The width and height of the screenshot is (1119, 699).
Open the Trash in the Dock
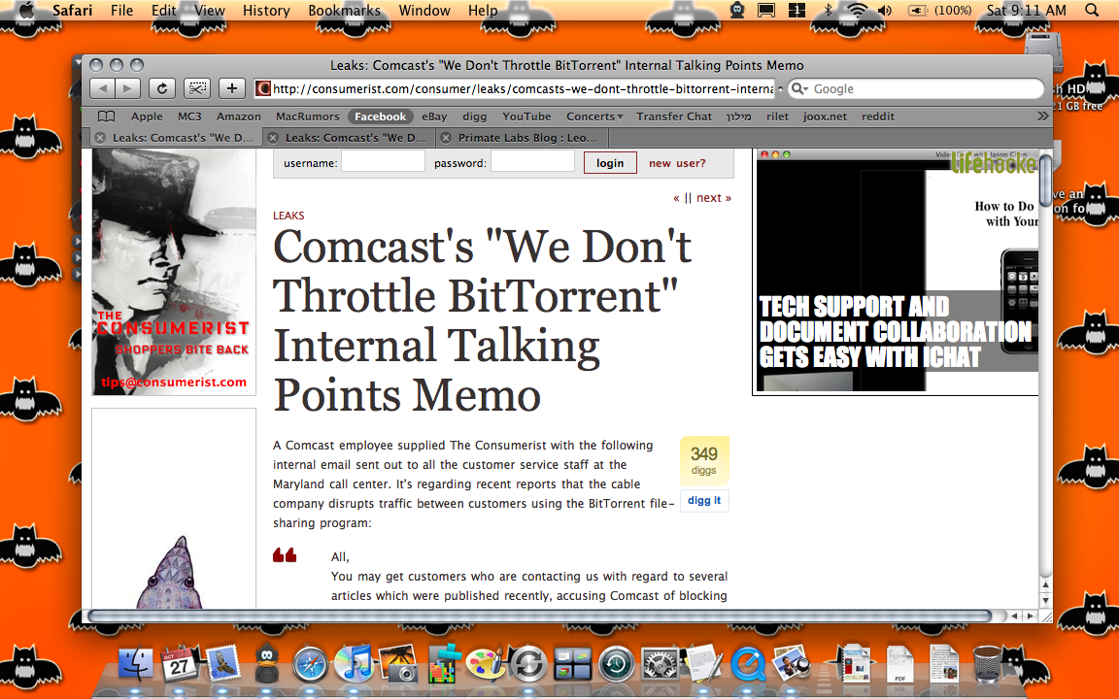(987, 664)
